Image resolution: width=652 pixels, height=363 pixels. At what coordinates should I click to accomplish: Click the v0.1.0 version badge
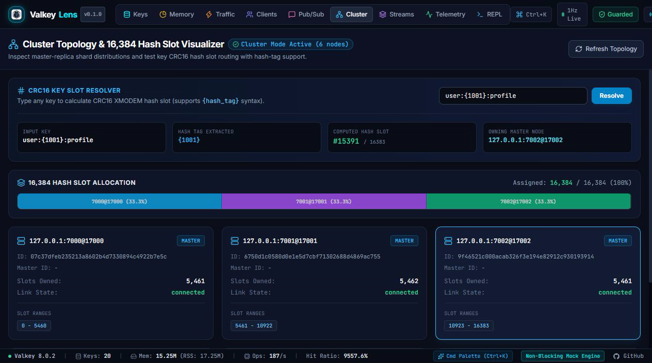click(x=93, y=14)
